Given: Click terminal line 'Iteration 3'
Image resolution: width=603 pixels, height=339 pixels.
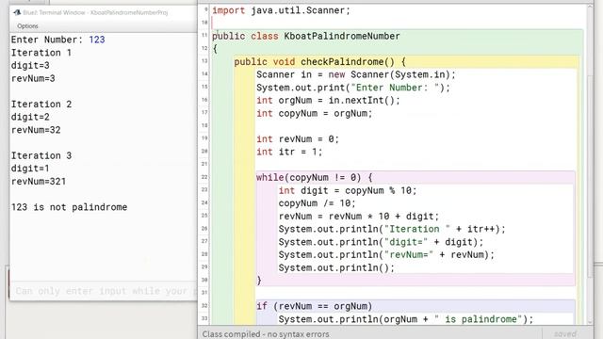Looking at the screenshot, I should click(x=41, y=155).
